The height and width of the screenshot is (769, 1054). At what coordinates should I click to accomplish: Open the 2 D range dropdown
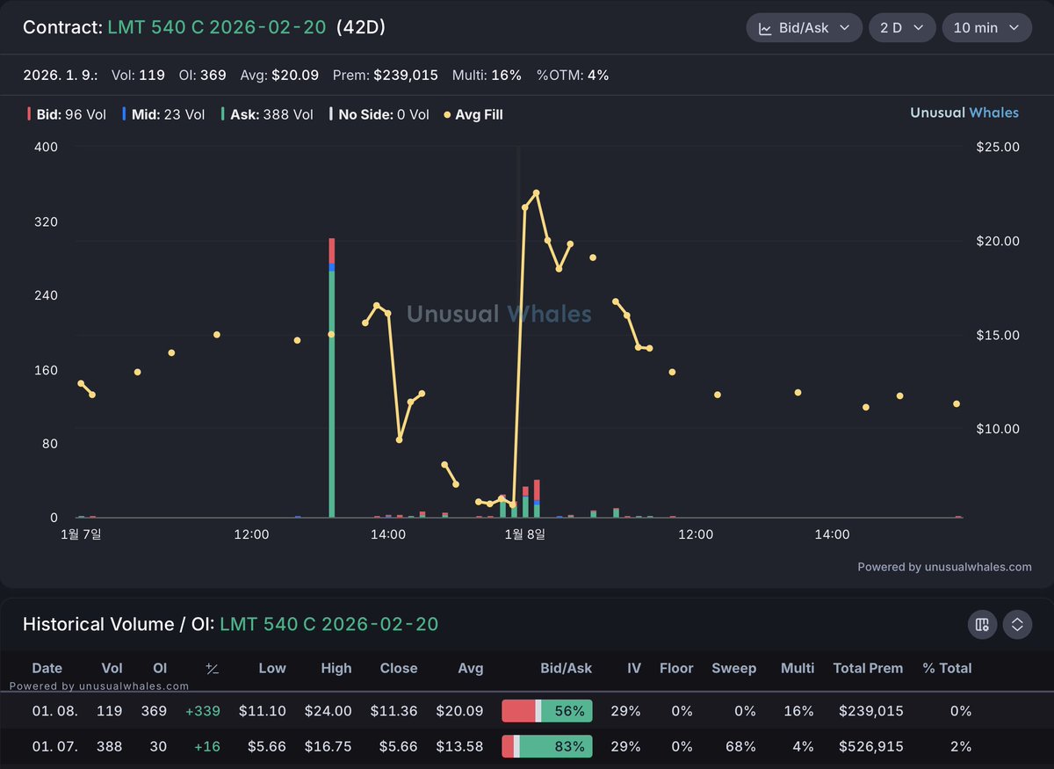click(x=901, y=27)
